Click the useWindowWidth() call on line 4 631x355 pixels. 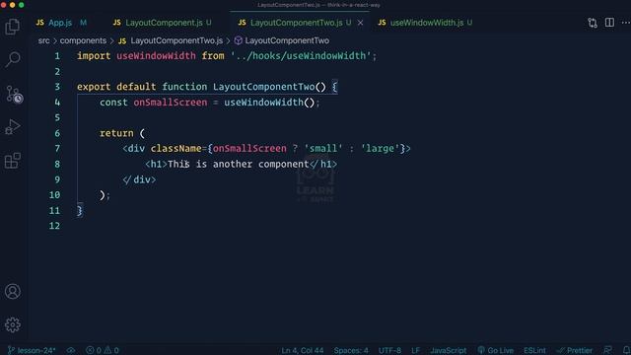click(269, 103)
